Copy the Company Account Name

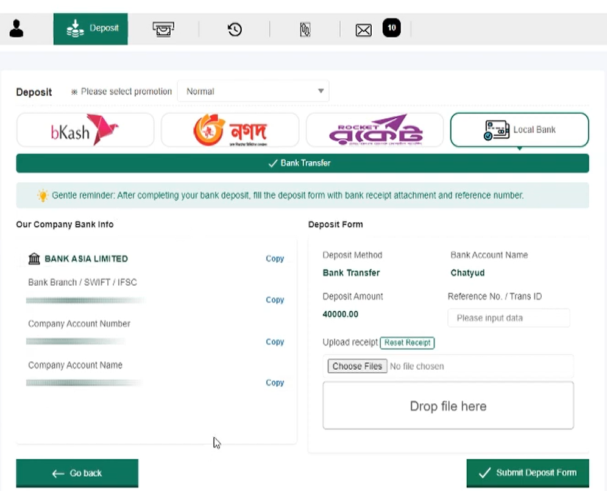[275, 383]
